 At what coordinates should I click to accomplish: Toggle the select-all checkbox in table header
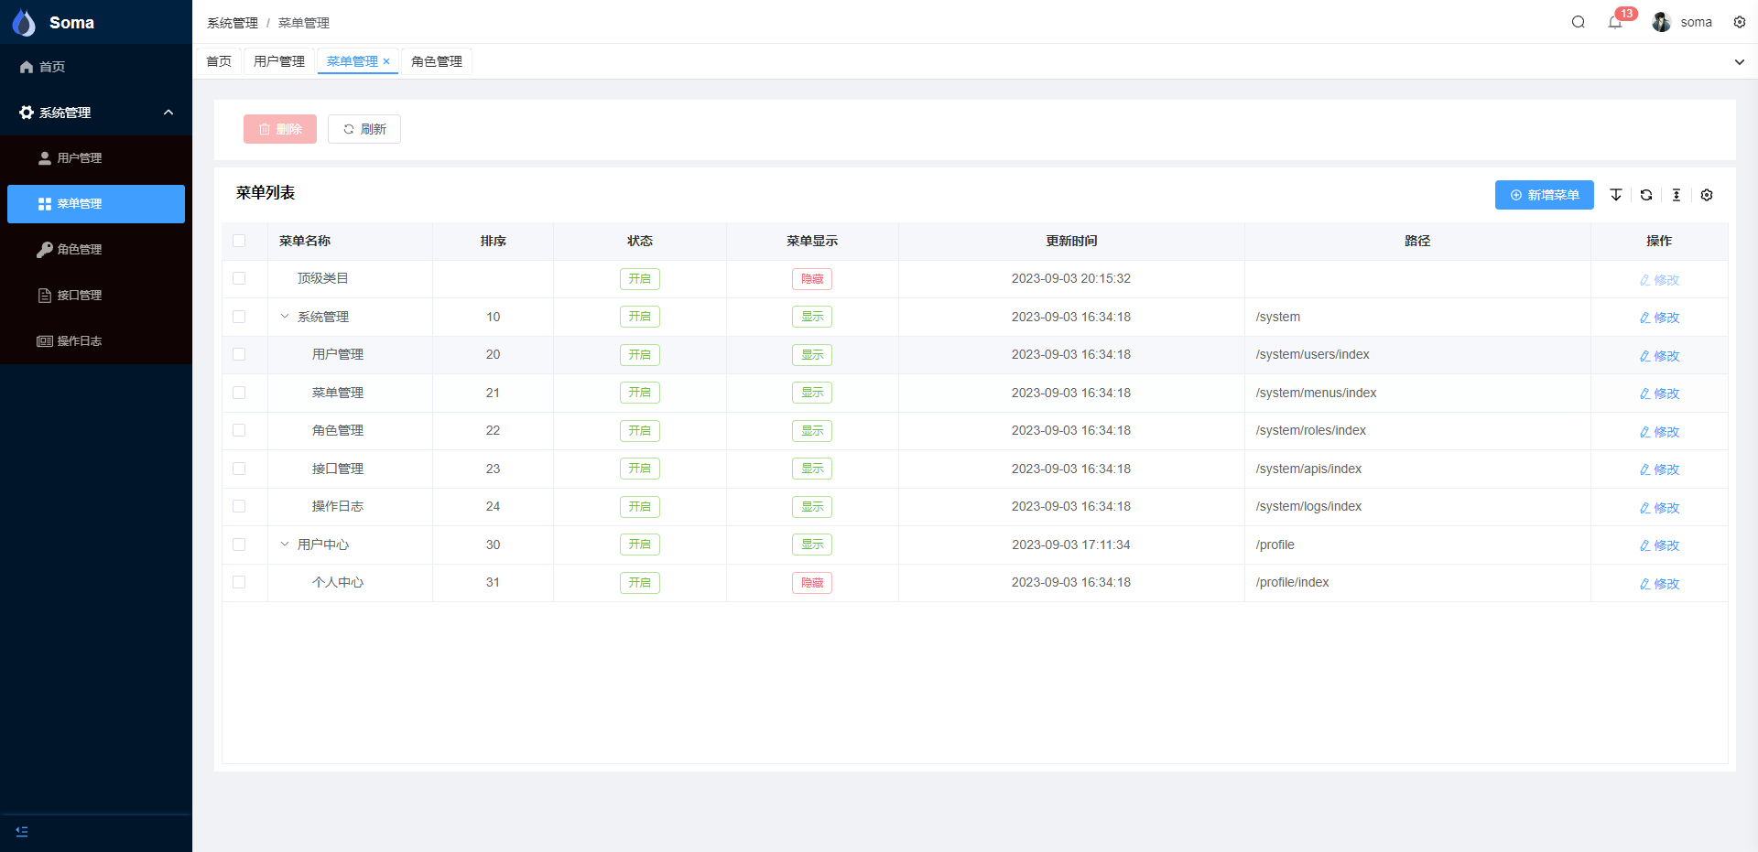(x=239, y=241)
